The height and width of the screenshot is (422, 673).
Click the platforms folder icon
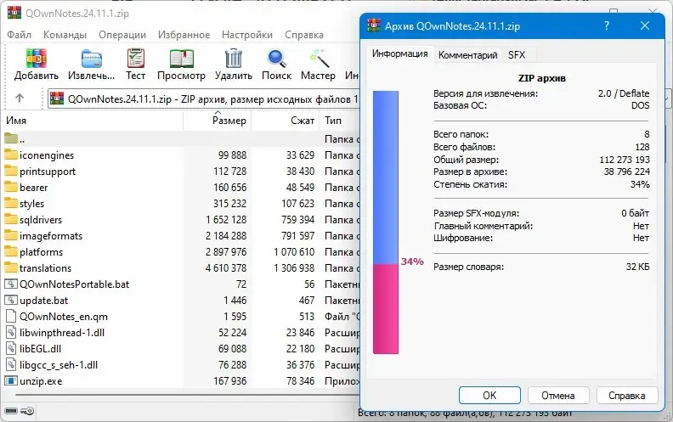(x=11, y=251)
